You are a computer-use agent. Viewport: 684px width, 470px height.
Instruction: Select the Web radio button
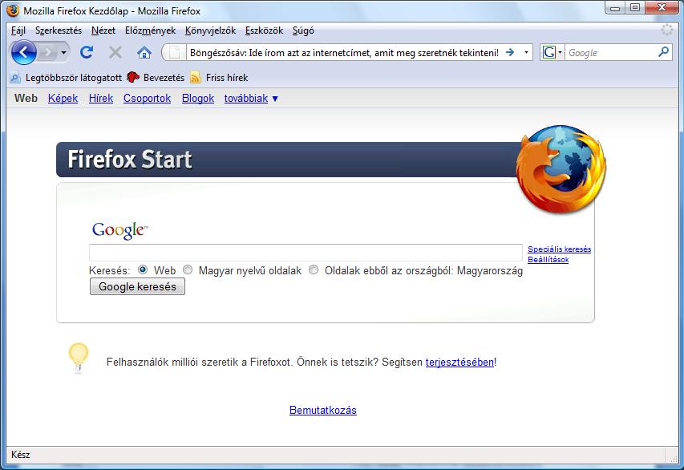tap(142, 269)
